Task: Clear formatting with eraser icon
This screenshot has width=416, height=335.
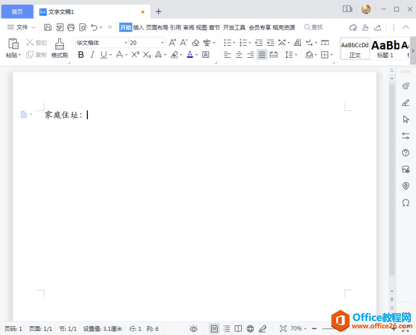Action: point(196,43)
